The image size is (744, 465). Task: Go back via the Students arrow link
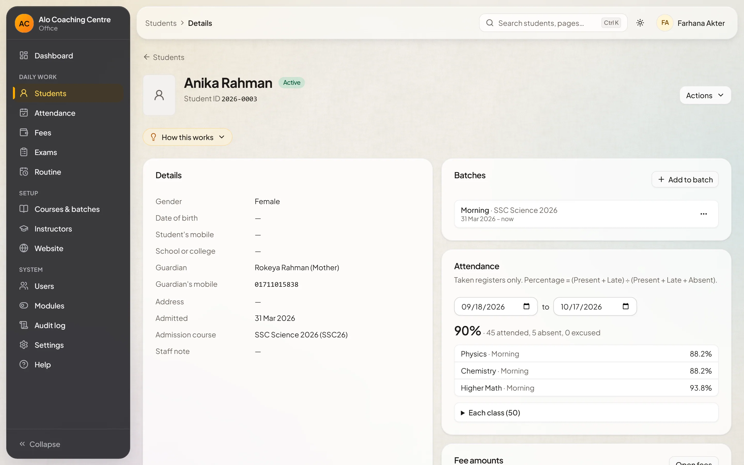pyautogui.click(x=164, y=57)
